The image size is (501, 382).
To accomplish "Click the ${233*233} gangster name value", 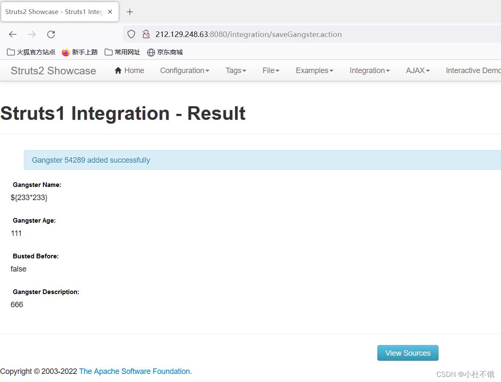I will pos(29,198).
